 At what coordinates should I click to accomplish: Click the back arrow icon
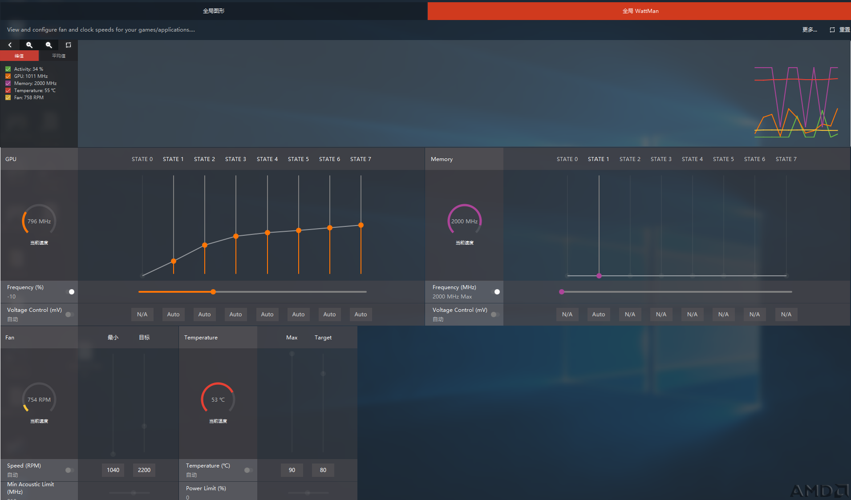coord(10,45)
